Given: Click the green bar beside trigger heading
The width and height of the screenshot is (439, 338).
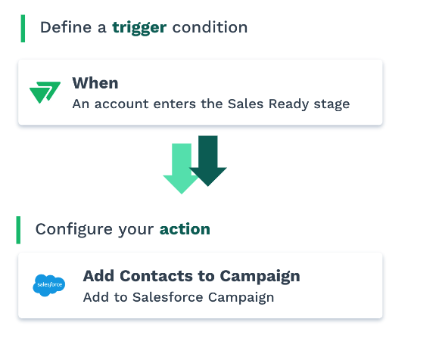Looking at the screenshot, I should click(23, 29).
